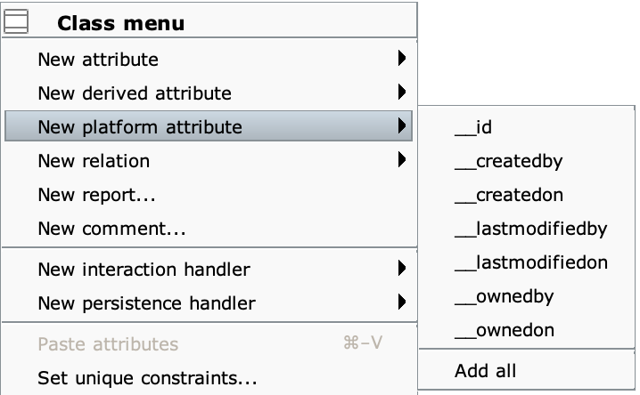Click the class icon in menu header
Screen dimensions: 640x395
click(16, 21)
